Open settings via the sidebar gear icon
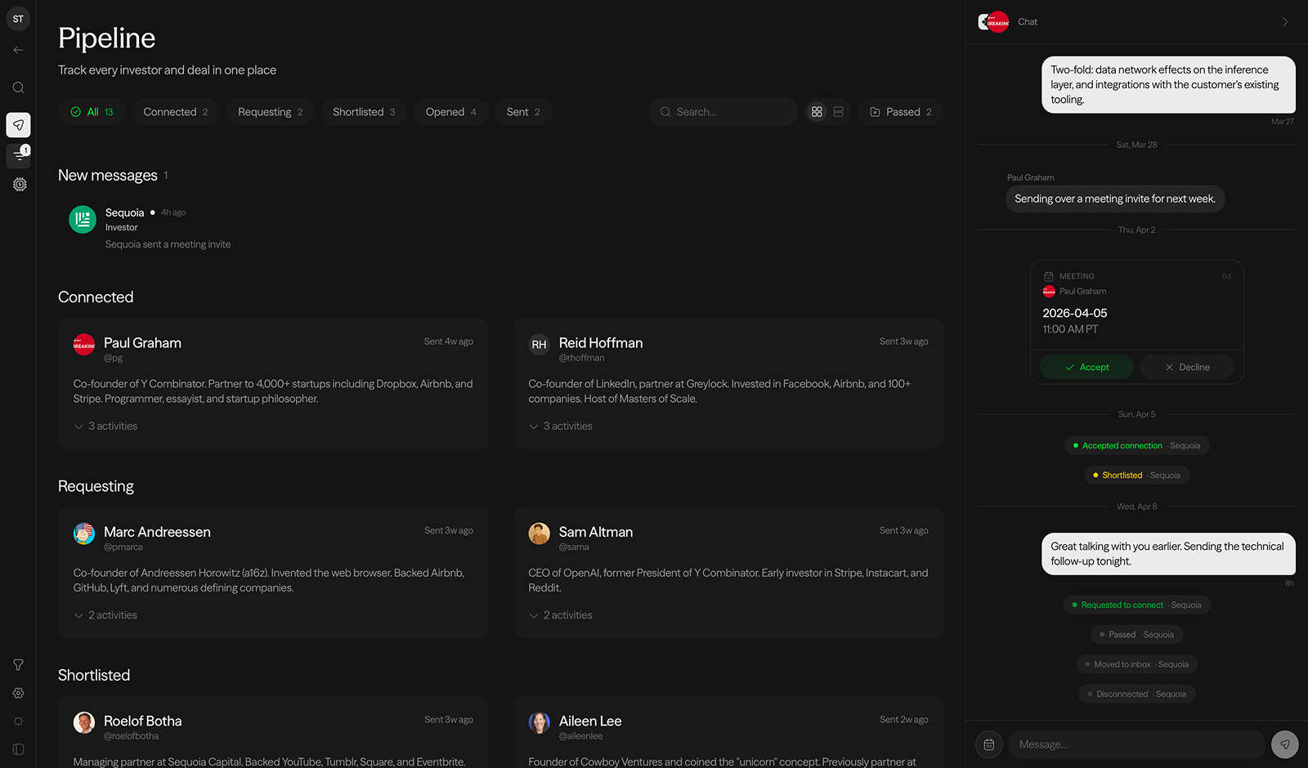This screenshot has height=768, width=1308. [x=18, y=693]
